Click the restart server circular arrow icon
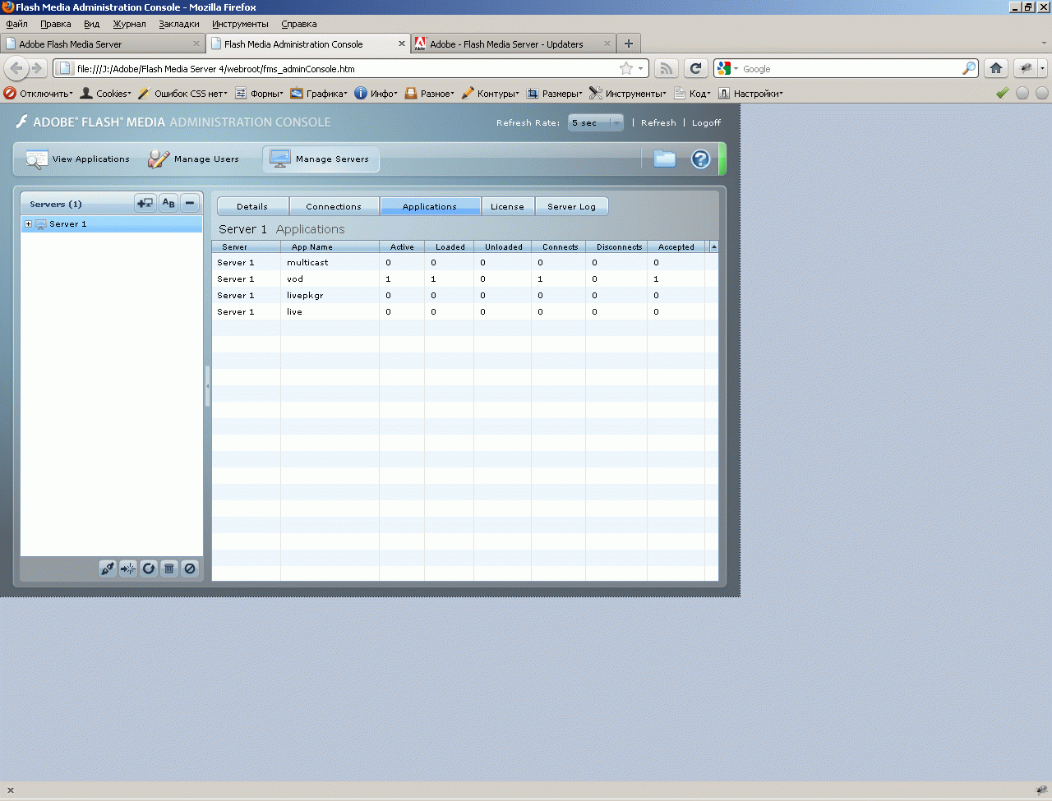 click(x=149, y=569)
